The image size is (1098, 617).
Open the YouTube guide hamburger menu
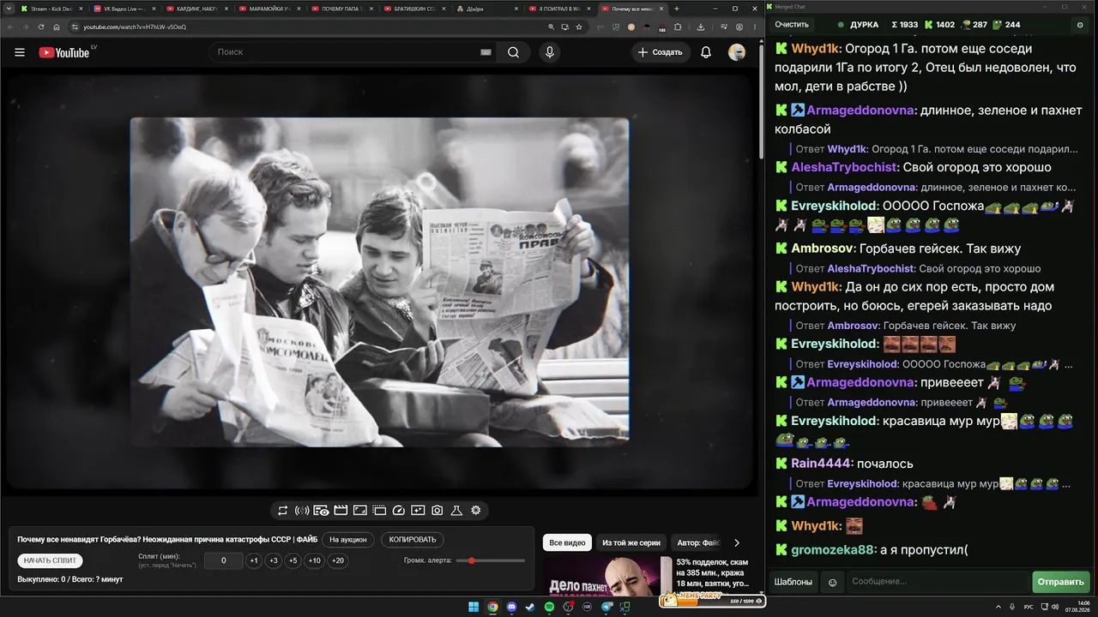tap(20, 52)
